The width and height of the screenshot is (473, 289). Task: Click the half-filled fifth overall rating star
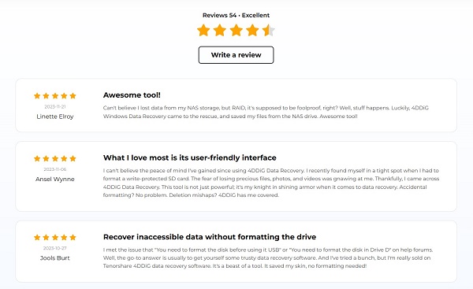[269, 31]
